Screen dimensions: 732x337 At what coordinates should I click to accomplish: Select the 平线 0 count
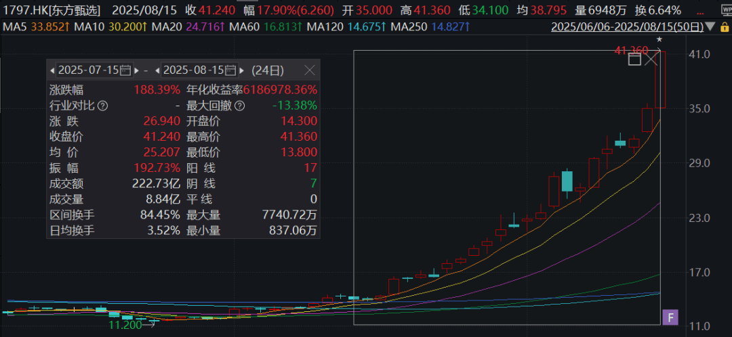coord(314,199)
